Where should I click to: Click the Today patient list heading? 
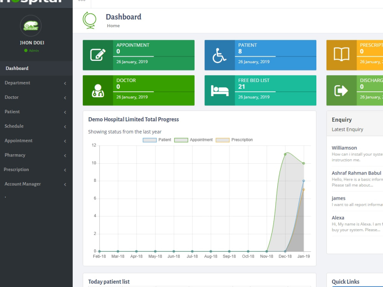109,282
